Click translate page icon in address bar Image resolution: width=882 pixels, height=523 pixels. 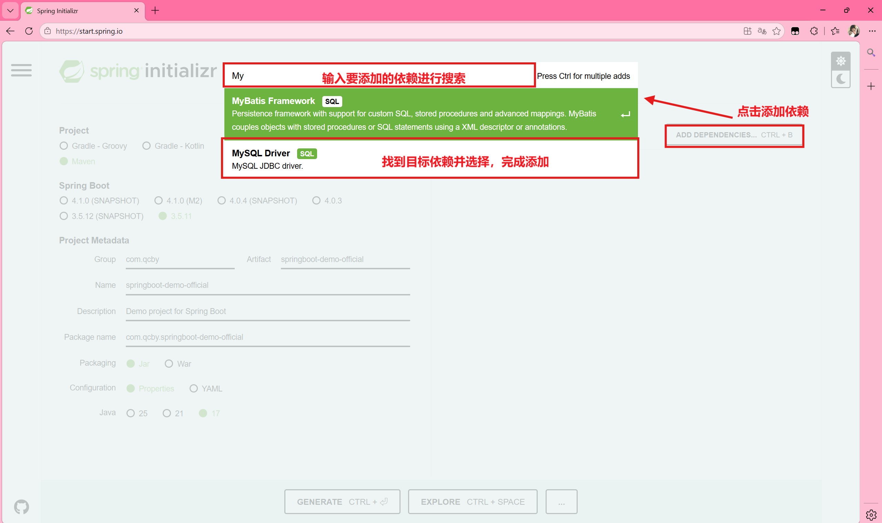tap(762, 31)
